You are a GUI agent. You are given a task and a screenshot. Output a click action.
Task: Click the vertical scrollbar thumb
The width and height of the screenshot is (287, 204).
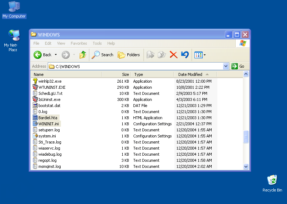pos(246,137)
